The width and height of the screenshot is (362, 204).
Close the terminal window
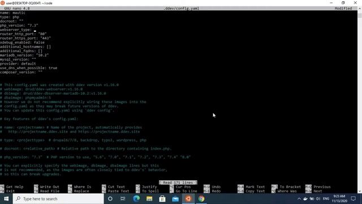coord(355,3)
